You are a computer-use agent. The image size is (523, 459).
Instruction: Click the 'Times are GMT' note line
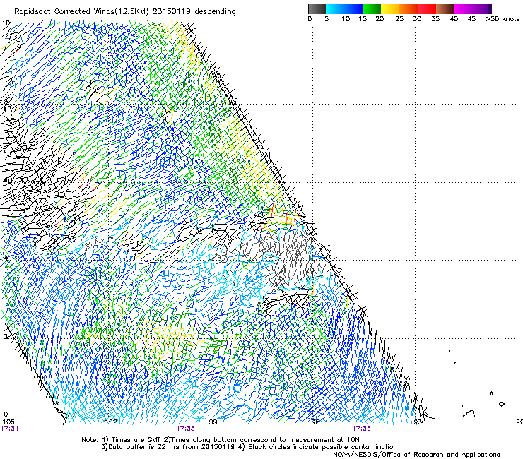[221, 440]
